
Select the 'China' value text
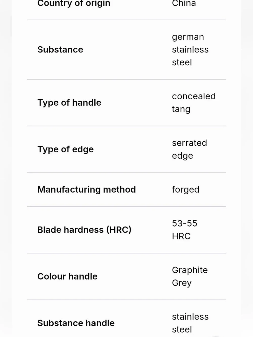(184, 3)
